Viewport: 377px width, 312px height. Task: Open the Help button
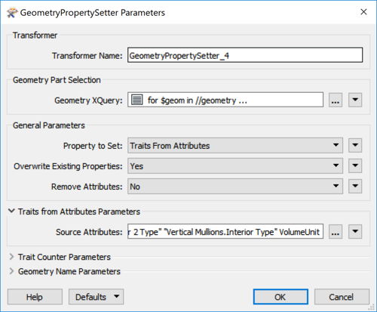coord(35,297)
